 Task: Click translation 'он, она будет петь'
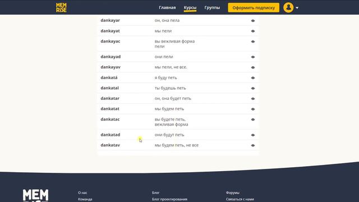[x=173, y=98]
